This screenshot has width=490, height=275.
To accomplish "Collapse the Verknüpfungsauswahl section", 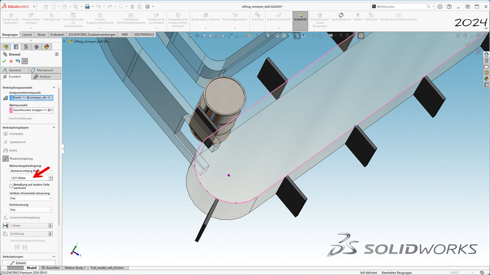I will 54,88.
